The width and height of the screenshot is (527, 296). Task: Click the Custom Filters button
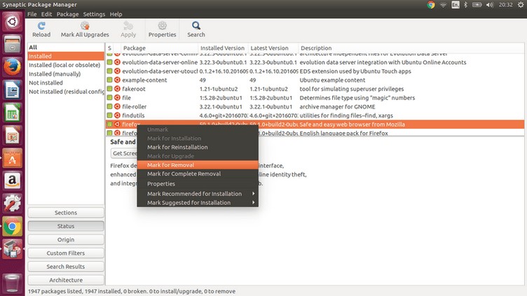tap(66, 253)
